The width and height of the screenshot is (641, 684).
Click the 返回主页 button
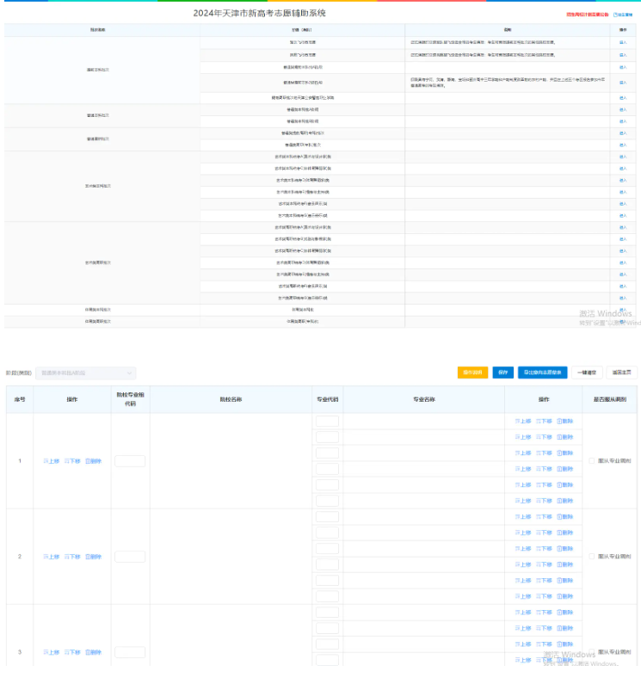pyautogui.click(x=620, y=373)
